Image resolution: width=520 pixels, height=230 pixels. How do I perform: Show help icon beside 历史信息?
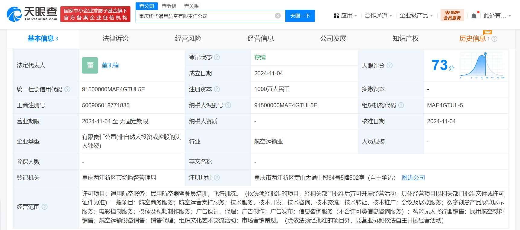point(494,39)
